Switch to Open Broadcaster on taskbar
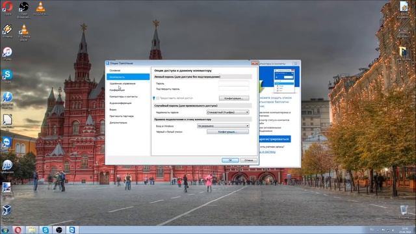Screen dimensions: 416x234 pyautogui.click(x=59, y=229)
